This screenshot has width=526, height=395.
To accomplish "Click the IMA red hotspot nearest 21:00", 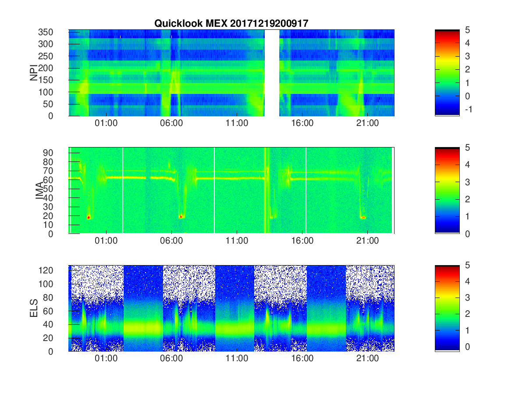I will [x=363, y=217].
